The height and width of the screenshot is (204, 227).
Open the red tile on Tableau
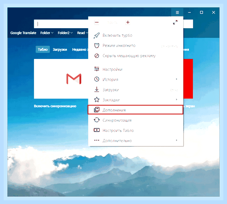click(x=188, y=79)
